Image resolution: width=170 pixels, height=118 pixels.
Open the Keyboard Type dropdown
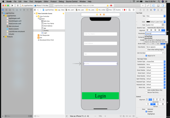[155, 82]
